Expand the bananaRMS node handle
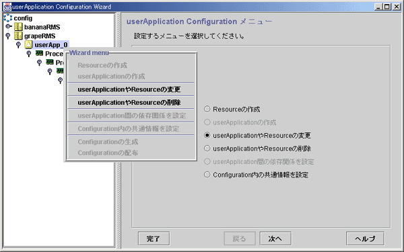This screenshot has width=404, height=252. [9, 26]
